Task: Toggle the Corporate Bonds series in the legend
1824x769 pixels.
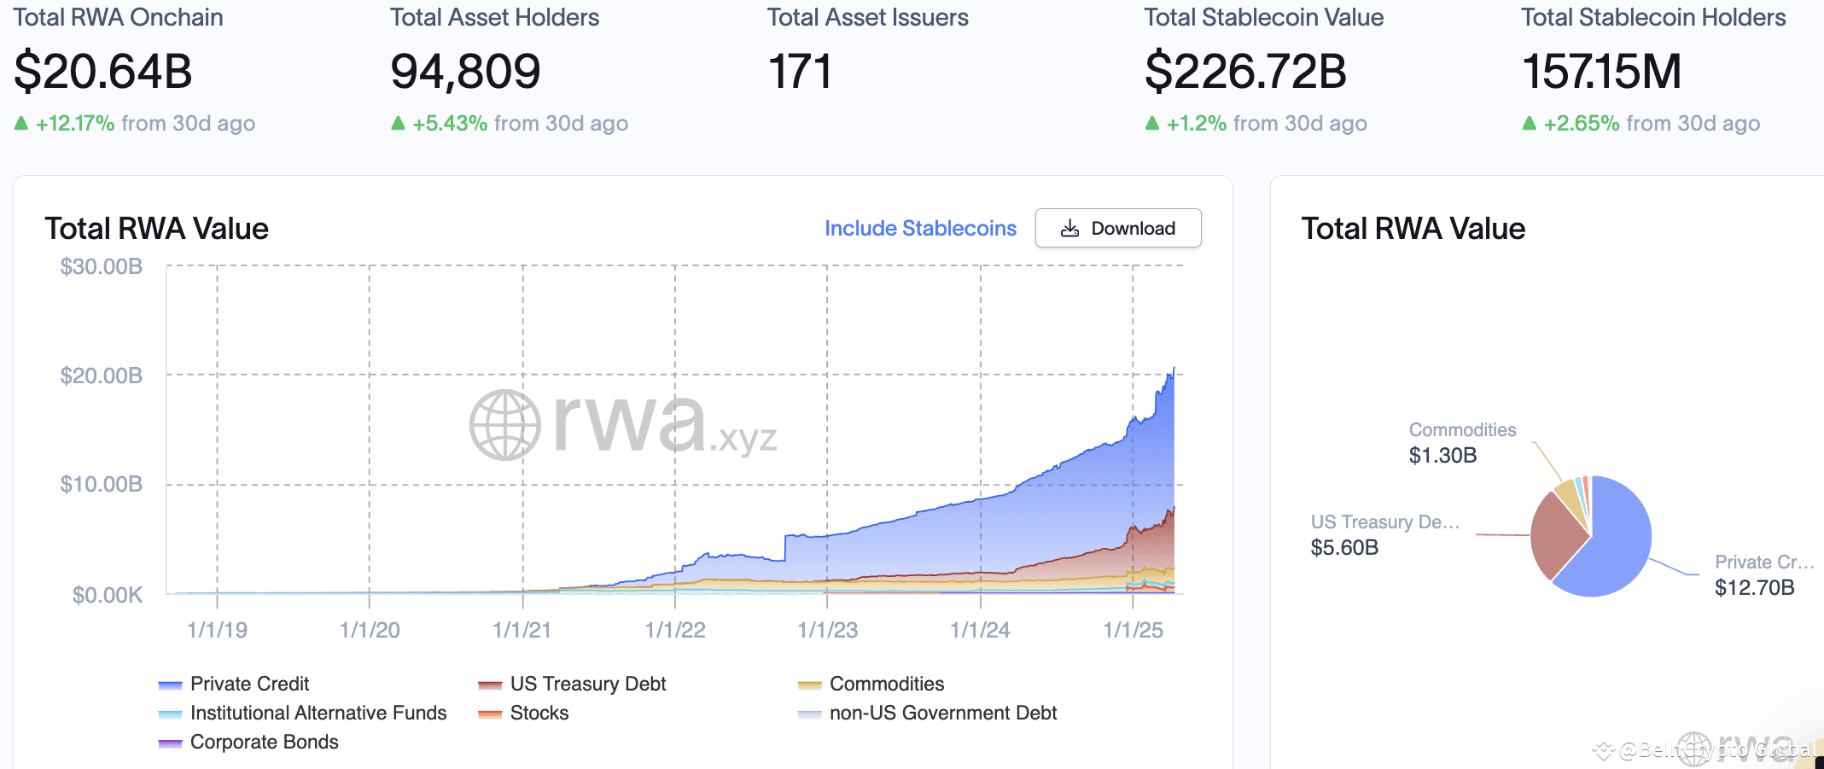Action: [265, 742]
